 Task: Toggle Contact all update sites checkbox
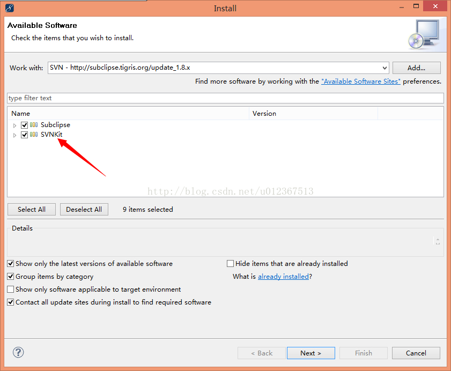pyautogui.click(x=10, y=302)
